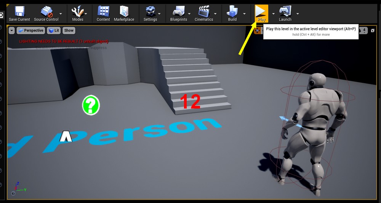Select the translate transform tool icon

point(257,31)
